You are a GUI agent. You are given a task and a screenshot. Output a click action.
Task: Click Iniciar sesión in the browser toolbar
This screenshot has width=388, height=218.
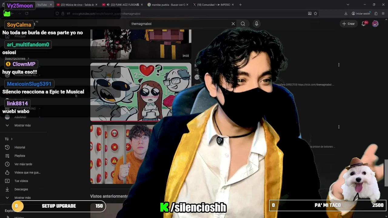(x=361, y=14)
